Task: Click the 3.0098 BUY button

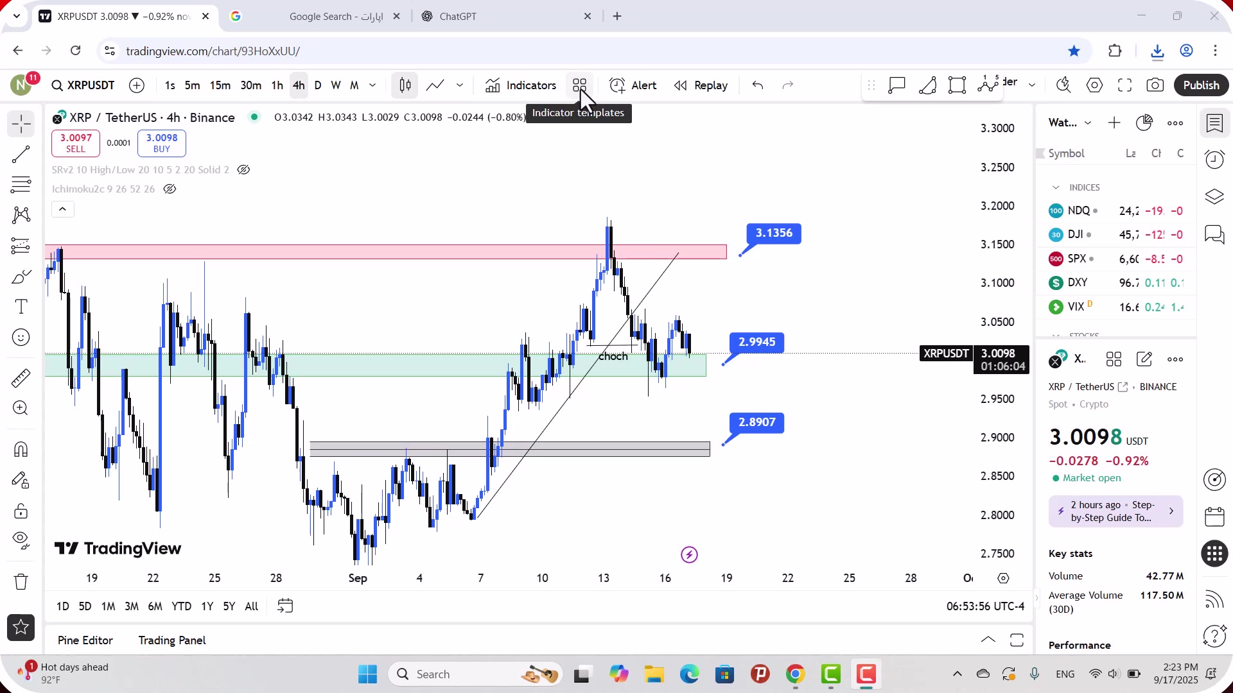Action: click(162, 143)
